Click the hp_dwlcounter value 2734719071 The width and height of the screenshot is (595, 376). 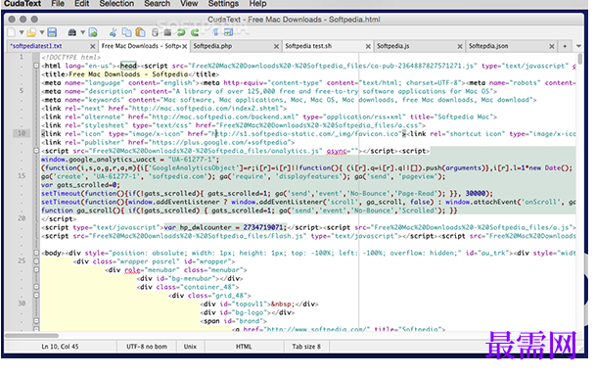[x=263, y=227]
